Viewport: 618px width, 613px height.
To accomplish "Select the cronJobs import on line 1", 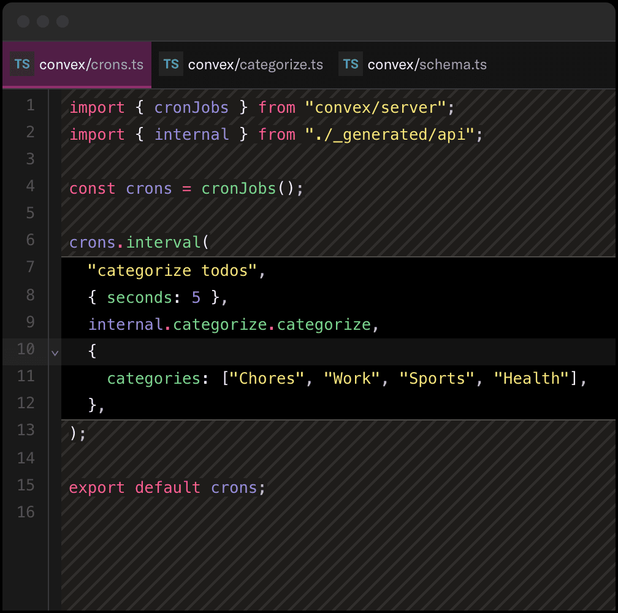I will point(191,107).
